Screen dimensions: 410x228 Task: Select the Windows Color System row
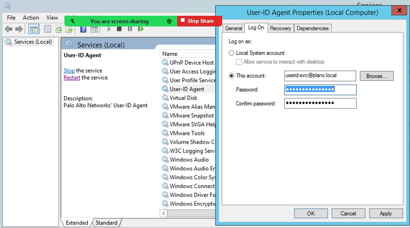tap(188, 177)
